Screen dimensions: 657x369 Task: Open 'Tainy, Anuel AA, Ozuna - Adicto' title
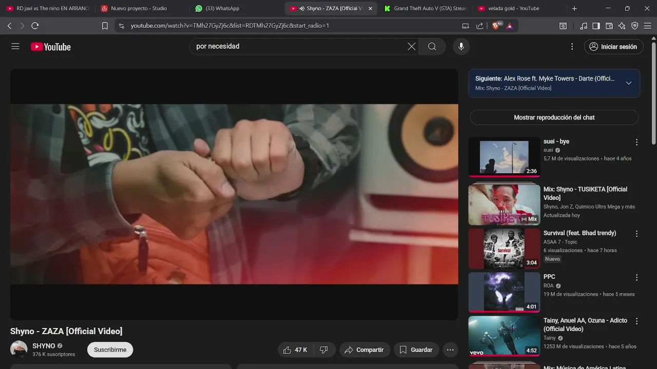585,324
